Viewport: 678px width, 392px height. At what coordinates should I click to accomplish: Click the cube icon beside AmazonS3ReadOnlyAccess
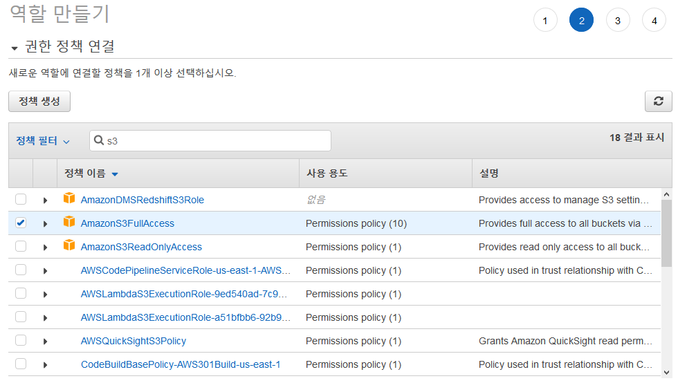click(x=69, y=245)
